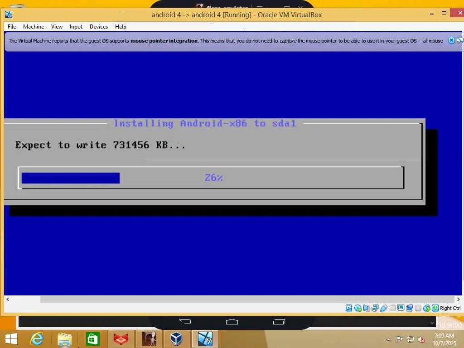Open the Machine menu
The image size is (464, 348).
(34, 27)
